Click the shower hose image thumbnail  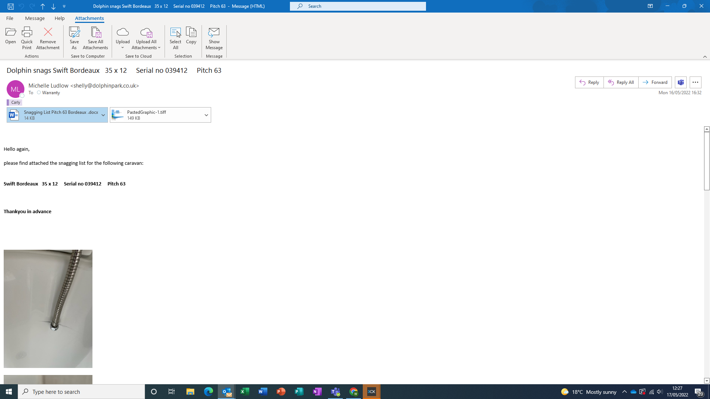tap(48, 308)
